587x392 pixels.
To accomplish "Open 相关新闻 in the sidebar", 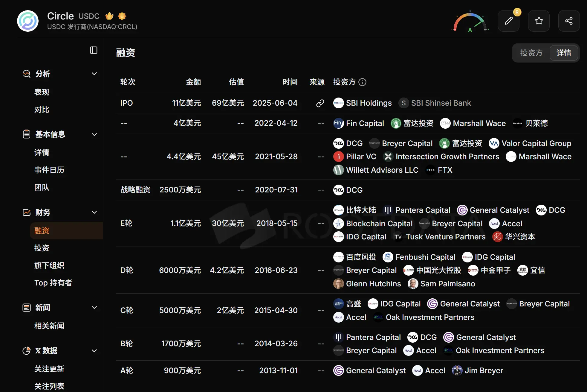I will pos(49,326).
